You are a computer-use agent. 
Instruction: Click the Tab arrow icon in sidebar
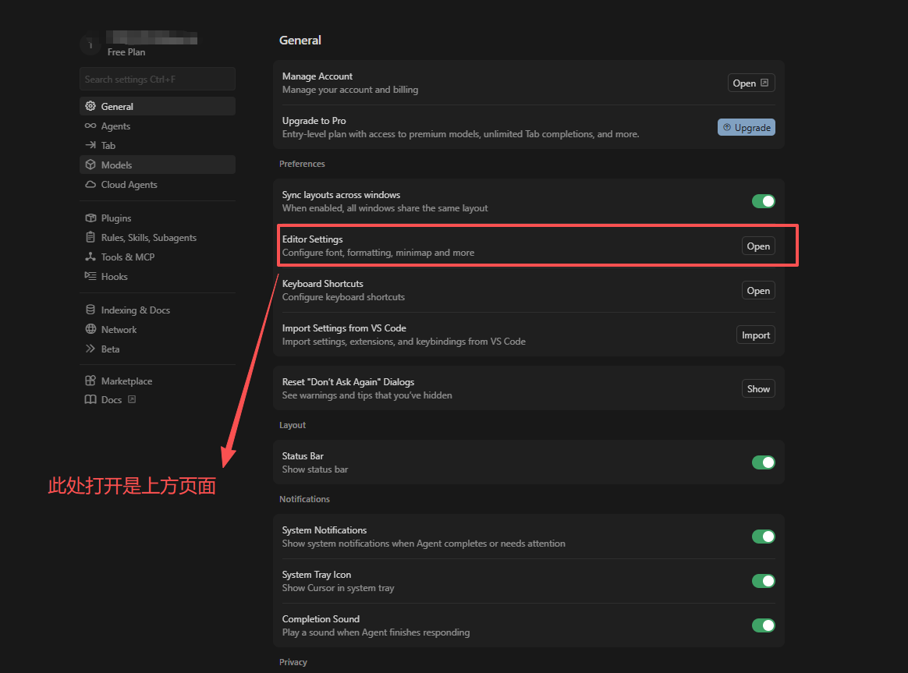click(x=90, y=145)
